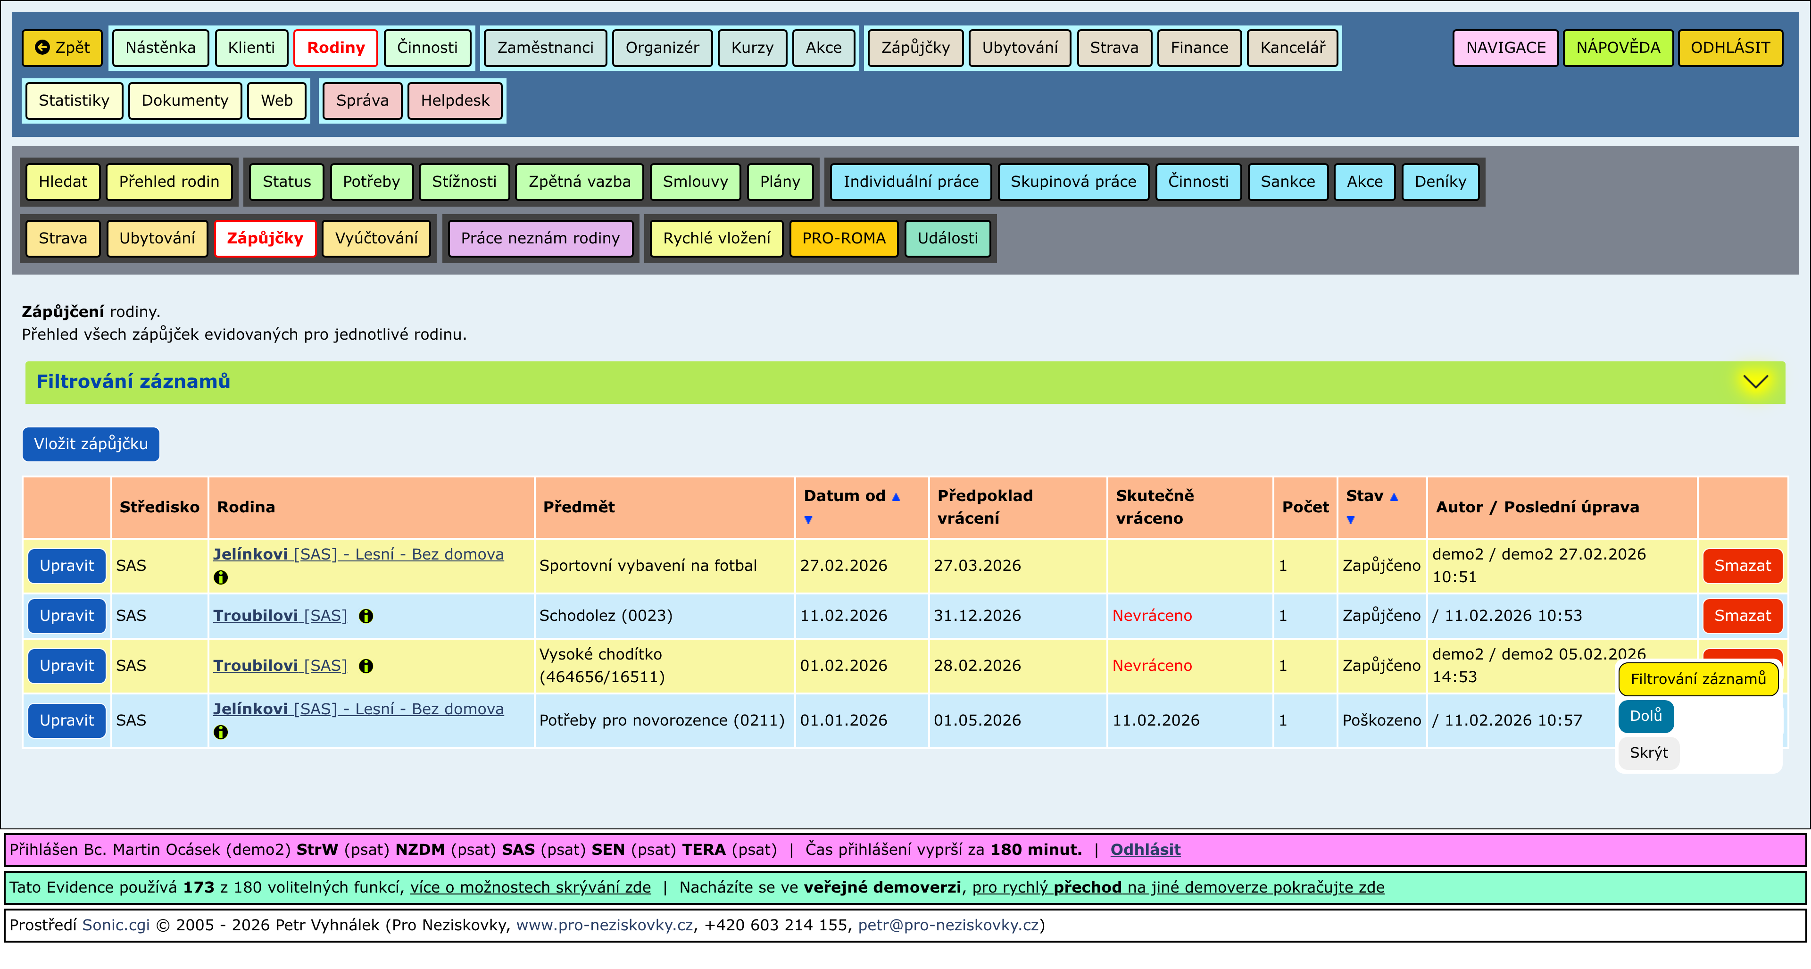
Task: Open the Klienti main menu tab
Action: (x=251, y=48)
